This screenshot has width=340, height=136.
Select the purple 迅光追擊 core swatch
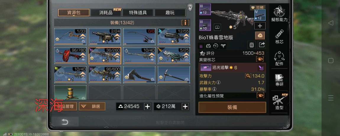coord(204,68)
